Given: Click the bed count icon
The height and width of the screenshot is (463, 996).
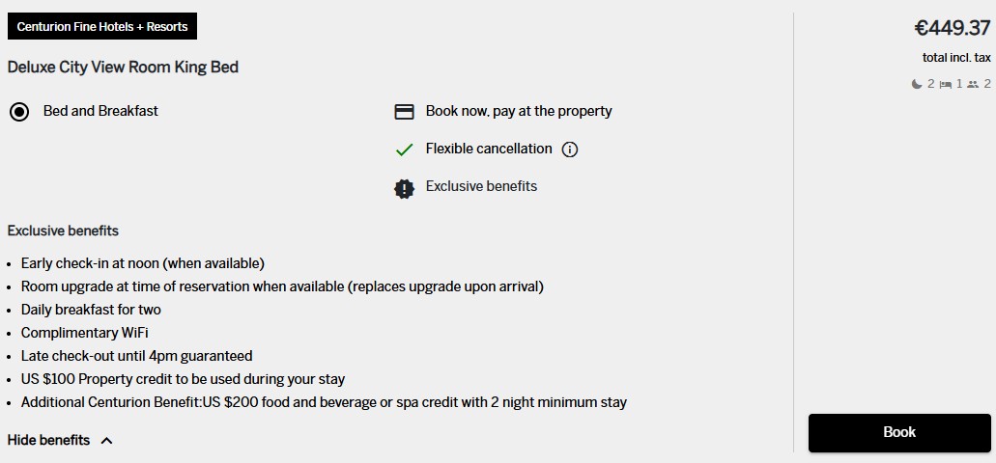Looking at the screenshot, I should (946, 84).
